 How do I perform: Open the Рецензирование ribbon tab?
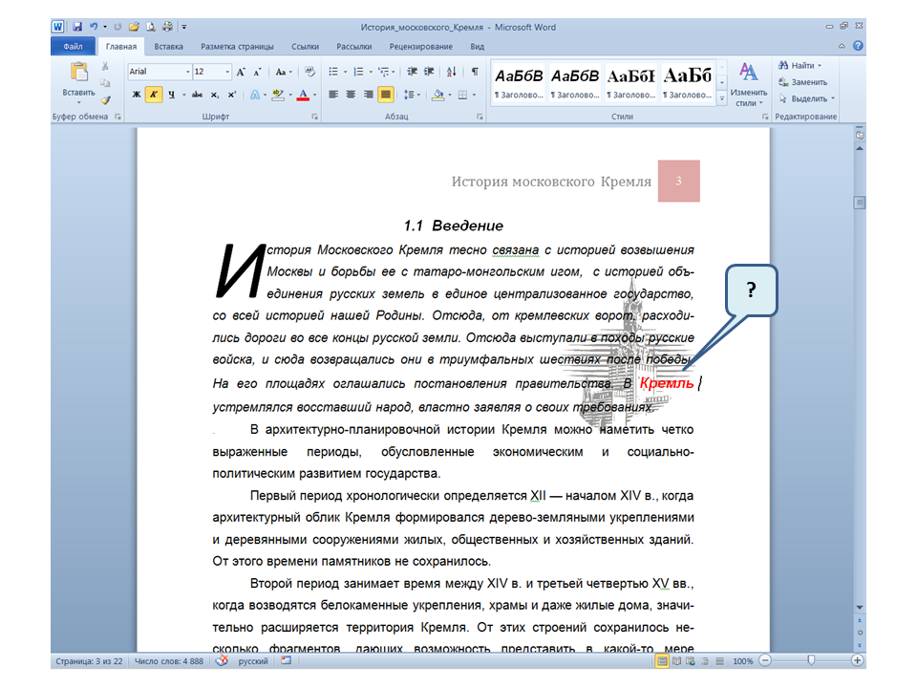click(x=420, y=46)
